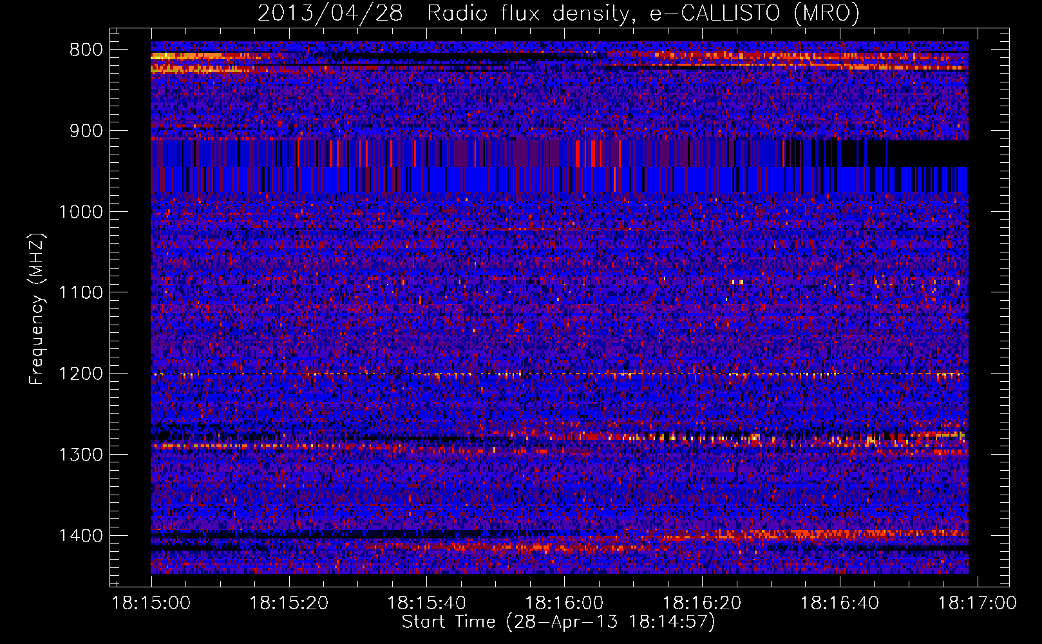Select the 1400 frequency tick label
Viewport: 1042px width, 644px height.
[81, 536]
